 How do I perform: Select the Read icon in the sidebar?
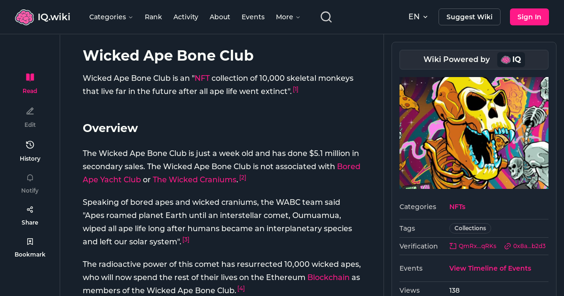coord(30,77)
